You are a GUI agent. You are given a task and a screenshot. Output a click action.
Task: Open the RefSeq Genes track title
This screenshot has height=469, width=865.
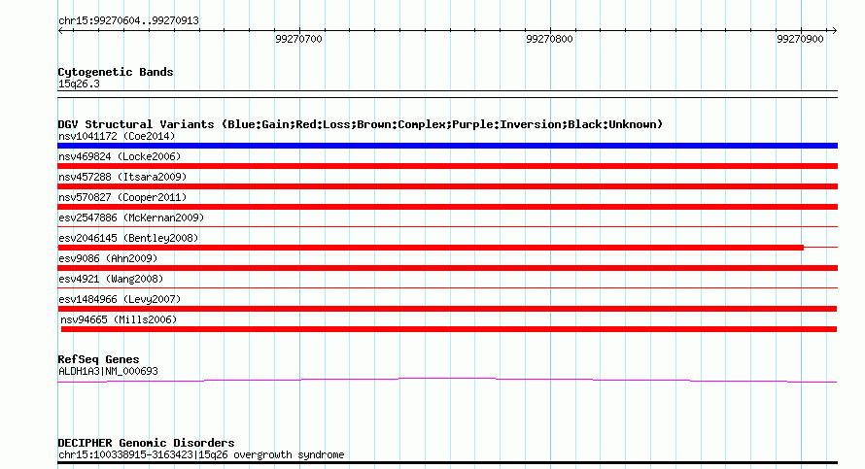(98, 359)
